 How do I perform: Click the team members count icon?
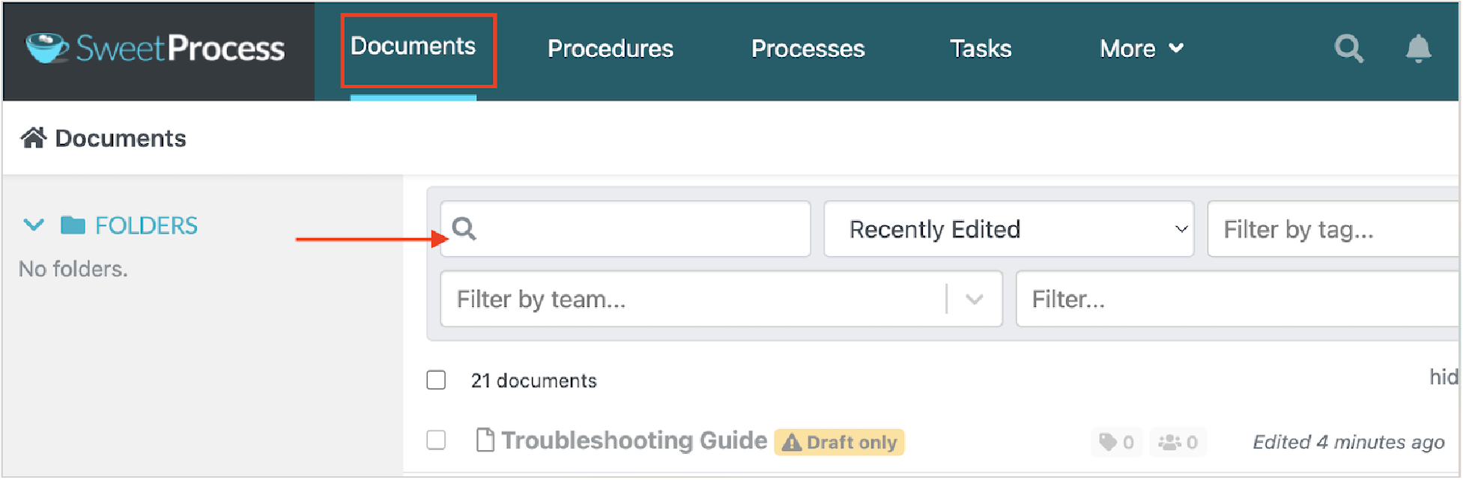[x=1169, y=442]
